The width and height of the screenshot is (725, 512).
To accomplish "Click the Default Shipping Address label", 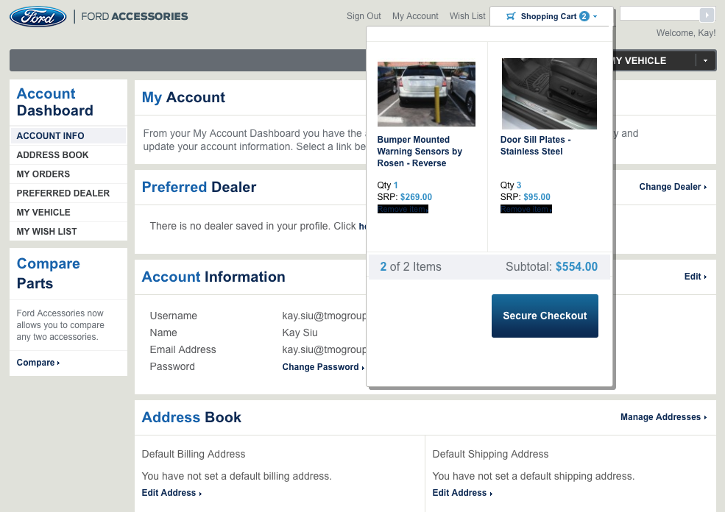I will pos(490,454).
